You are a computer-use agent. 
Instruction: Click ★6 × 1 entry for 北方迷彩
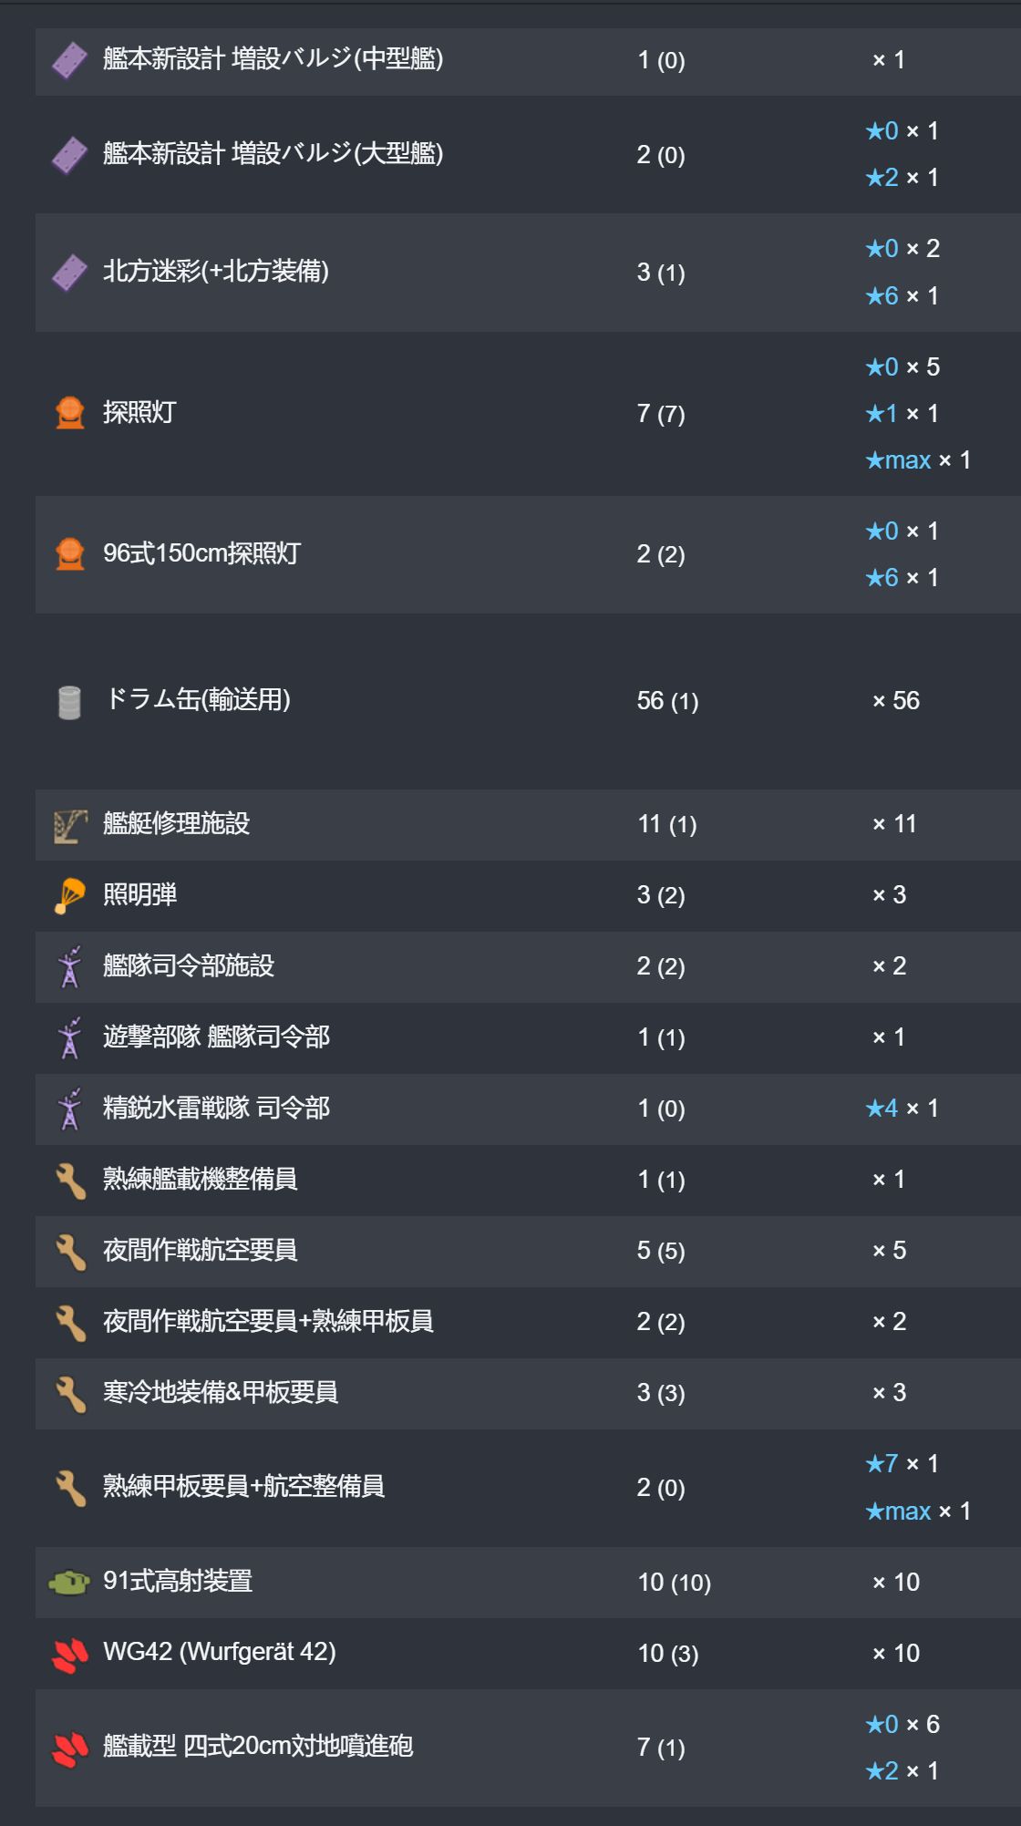click(902, 296)
